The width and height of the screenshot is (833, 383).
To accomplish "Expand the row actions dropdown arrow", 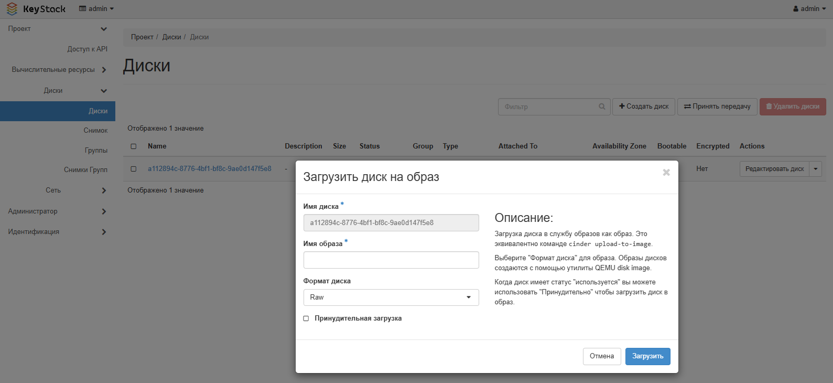I will click(x=816, y=169).
